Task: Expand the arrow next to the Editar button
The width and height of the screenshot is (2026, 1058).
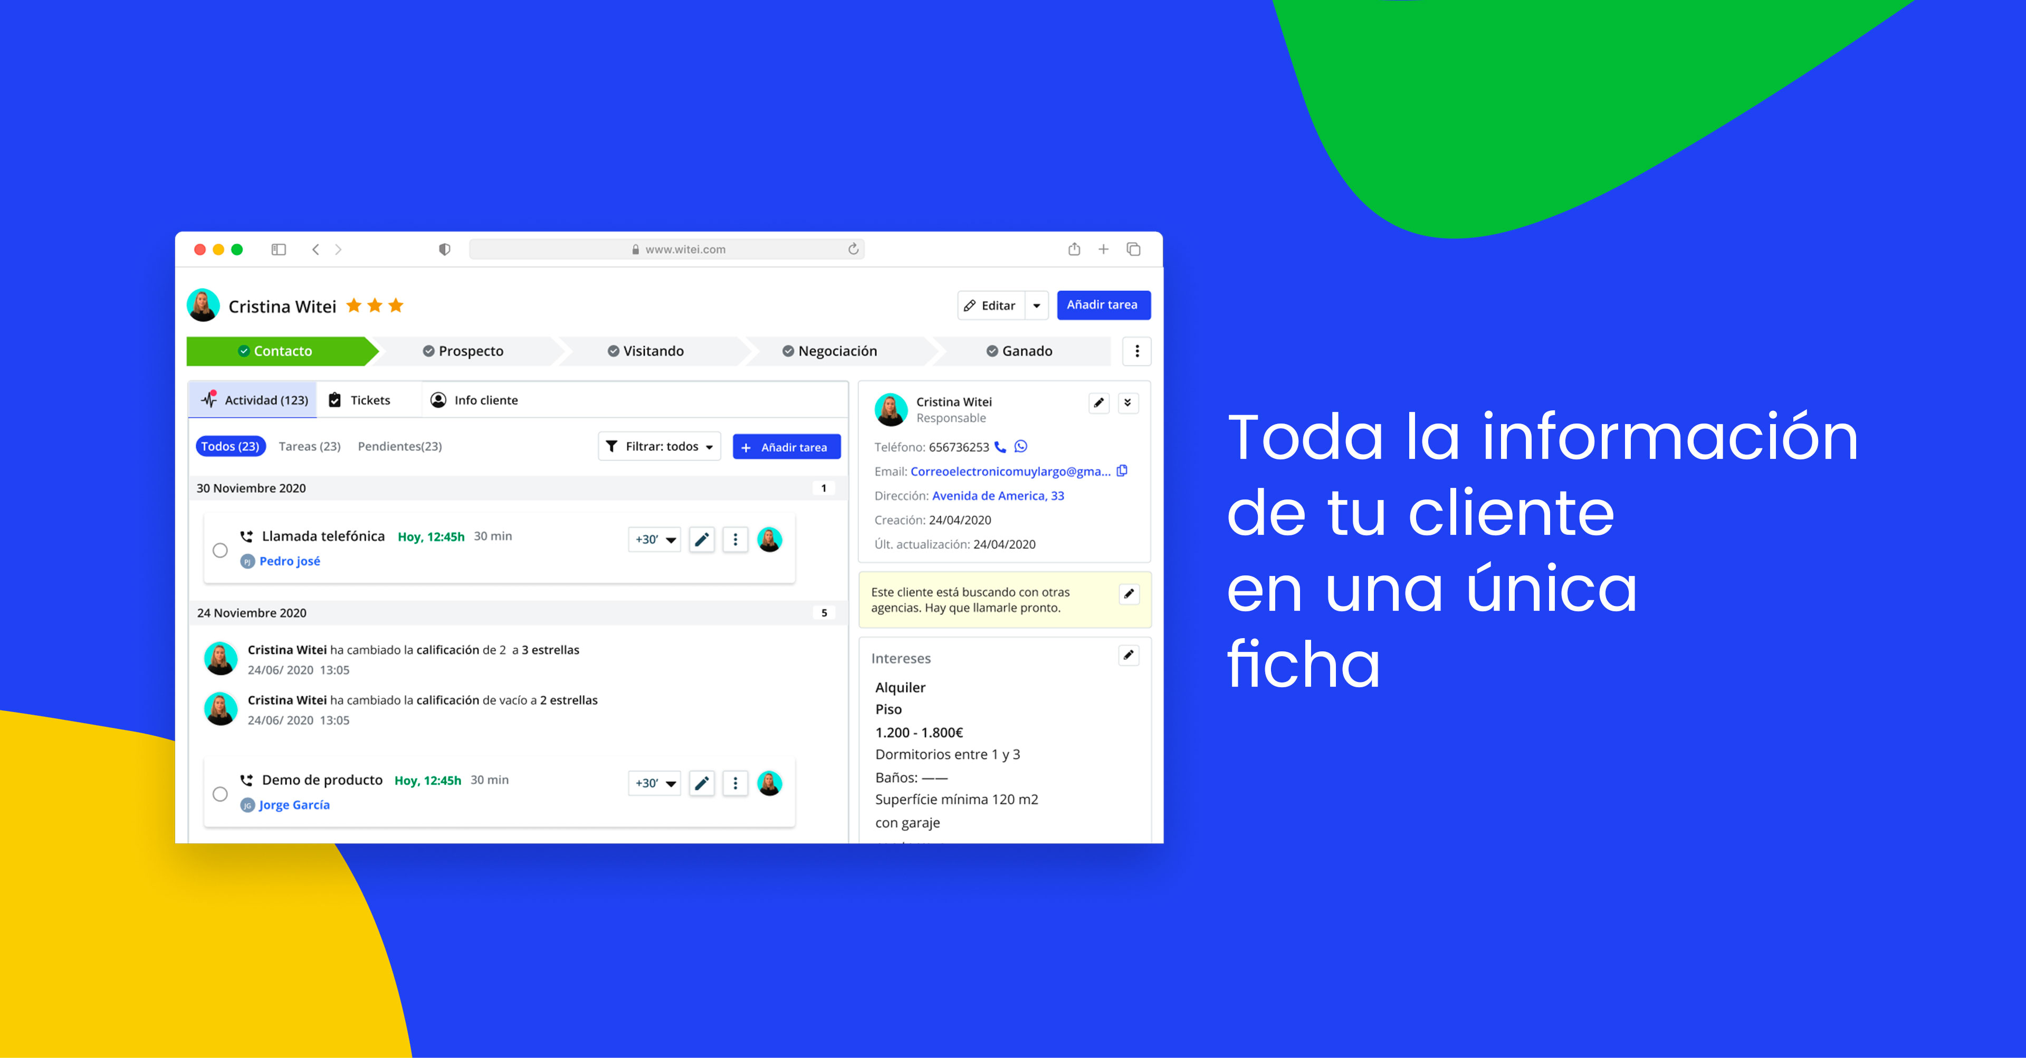Action: 1037,306
